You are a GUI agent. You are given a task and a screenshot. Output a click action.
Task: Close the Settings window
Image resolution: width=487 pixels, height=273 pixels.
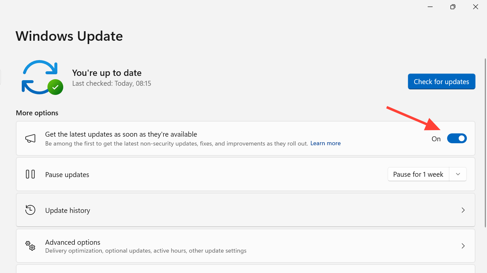pyautogui.click(x=475, y=7)
